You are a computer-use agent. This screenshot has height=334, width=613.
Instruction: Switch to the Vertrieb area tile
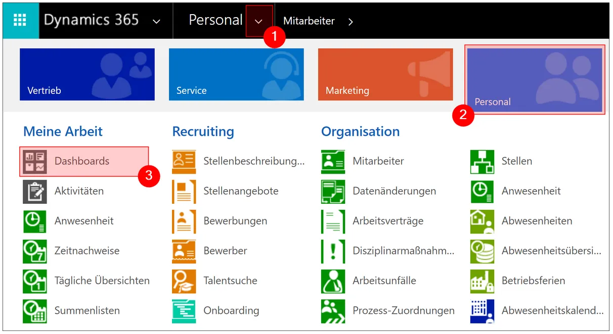tap(87, 74)
